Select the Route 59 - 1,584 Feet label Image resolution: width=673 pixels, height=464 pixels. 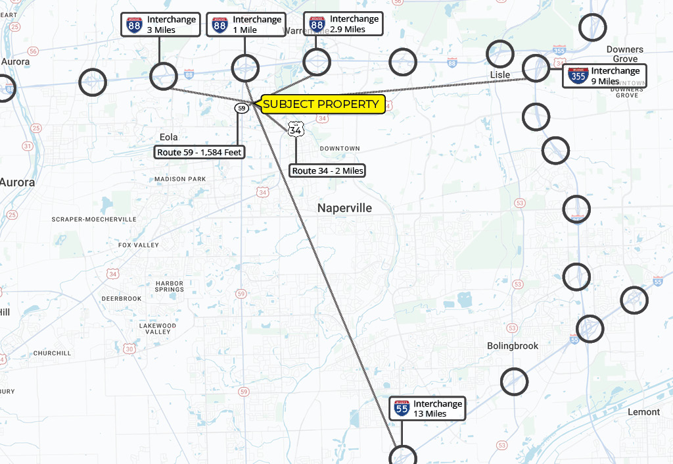click(200, 153)
